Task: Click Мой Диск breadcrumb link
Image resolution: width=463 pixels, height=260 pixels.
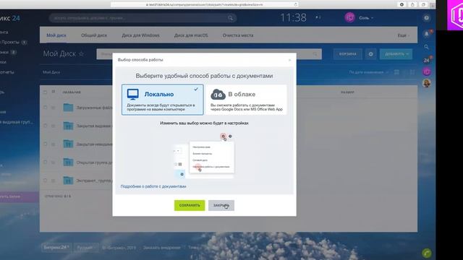Action: coord(51,72)
